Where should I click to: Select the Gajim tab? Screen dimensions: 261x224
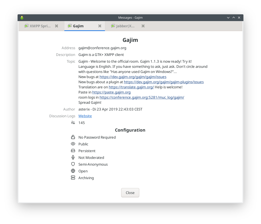tap(85, 26)
